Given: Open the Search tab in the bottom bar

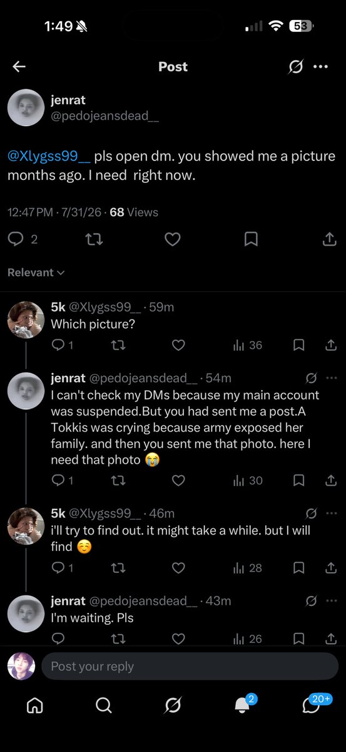Looking at the screenshot, I should click(104, 705).
